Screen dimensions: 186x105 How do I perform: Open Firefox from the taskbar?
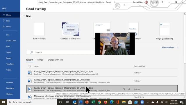tap(105, 102)
